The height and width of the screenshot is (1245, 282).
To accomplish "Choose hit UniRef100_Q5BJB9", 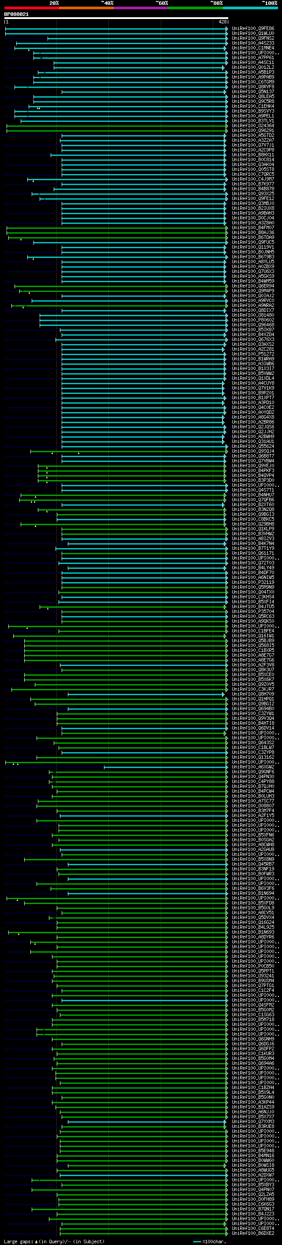I will 252,640.
